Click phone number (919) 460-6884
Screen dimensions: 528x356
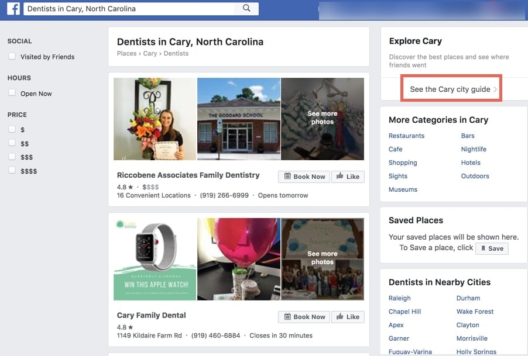point(215,336)
